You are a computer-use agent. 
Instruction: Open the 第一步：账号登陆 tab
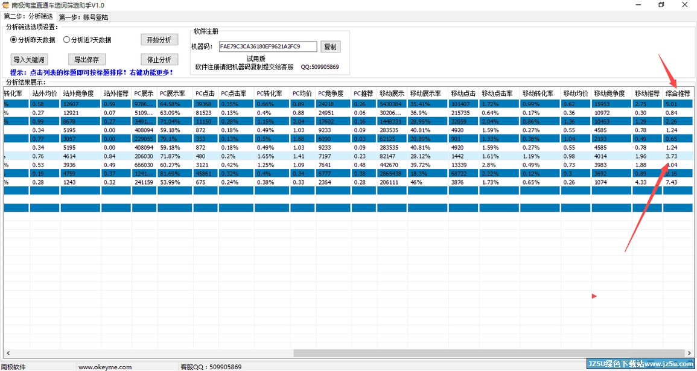click(83, 17)
